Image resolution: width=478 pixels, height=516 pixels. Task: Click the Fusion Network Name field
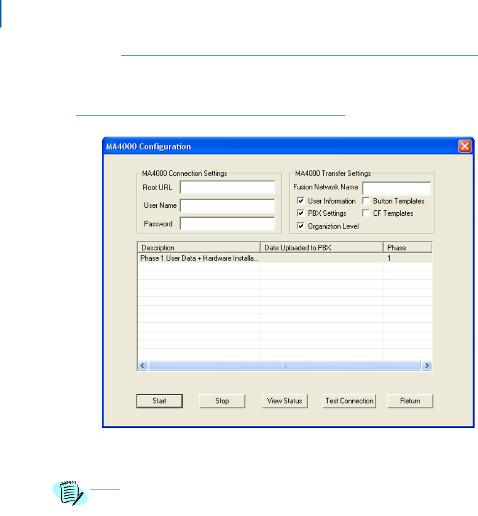pyautogui.click(x=396, y=189)
